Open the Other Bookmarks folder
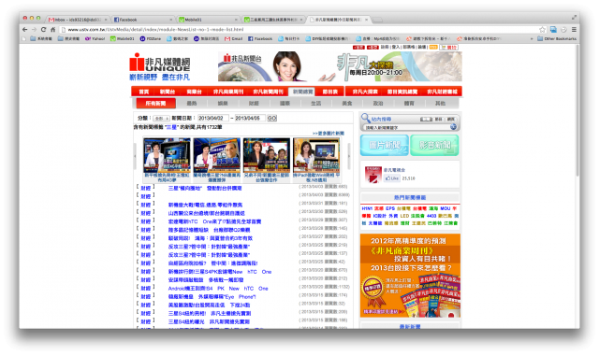This screenshot has width=599, height=355. pyautogui.click(x=557, y=38)
